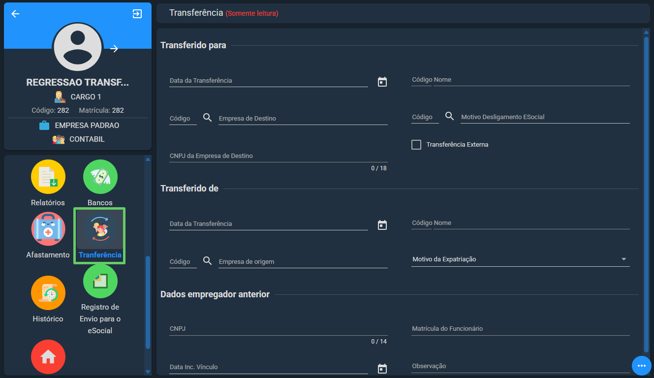Click the Transferido para section heading
The image size is (654, 378).
pyautogui.click(x=193, y=45)
